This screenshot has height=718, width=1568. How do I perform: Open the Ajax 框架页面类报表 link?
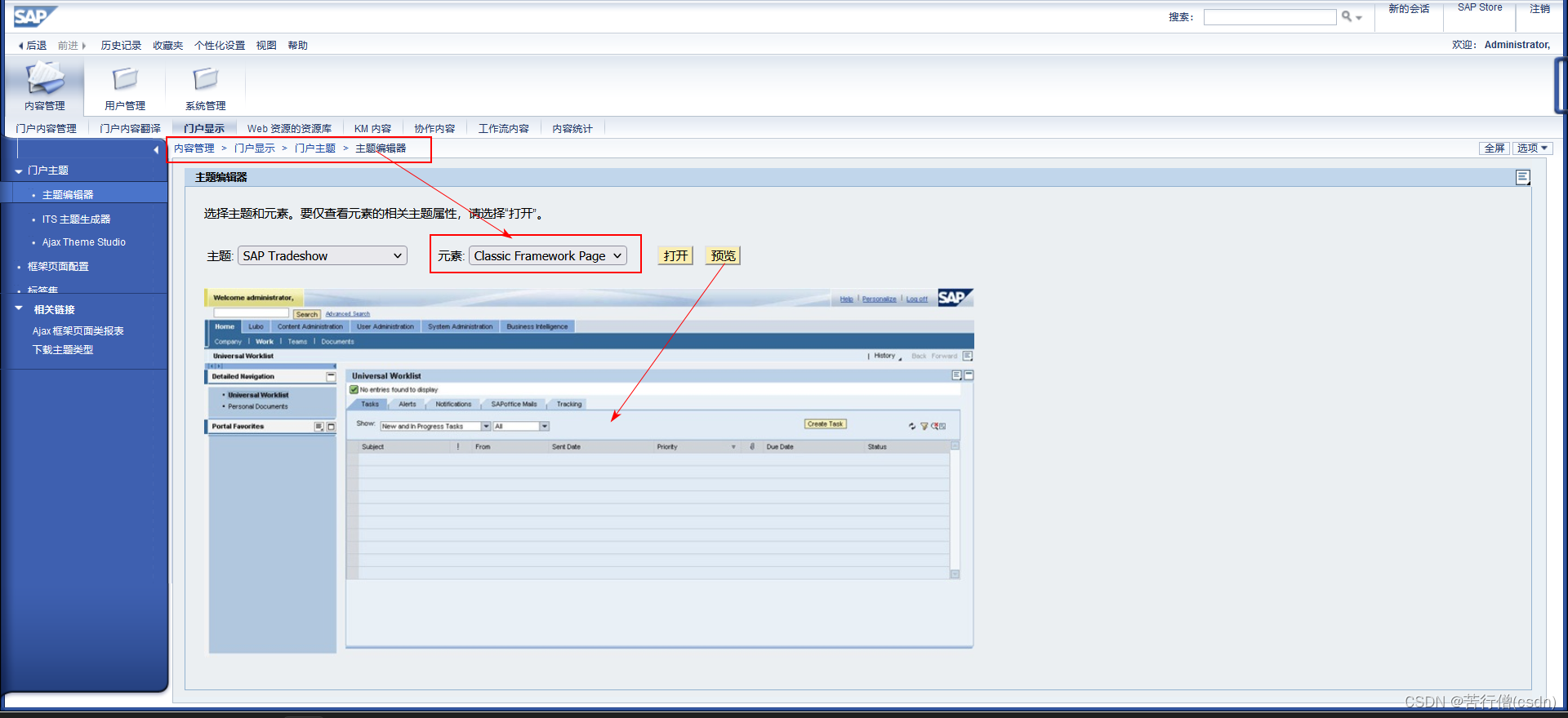click(x=78, y=331)
